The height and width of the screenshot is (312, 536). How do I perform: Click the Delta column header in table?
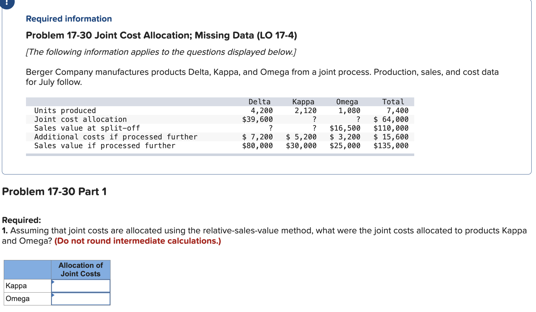[x=259, y=101]
